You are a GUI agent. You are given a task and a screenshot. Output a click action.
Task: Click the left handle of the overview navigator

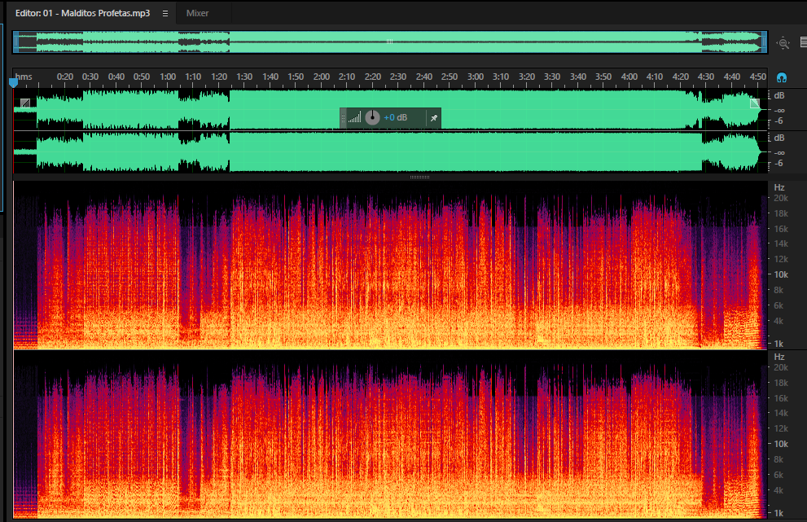tap(16, 42)
